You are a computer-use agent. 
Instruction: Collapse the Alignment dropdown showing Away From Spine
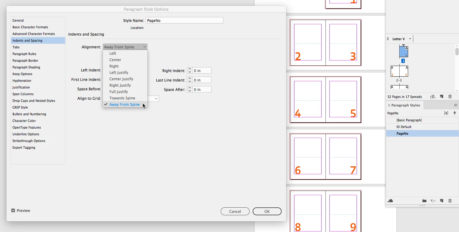(x=125, y=47)
